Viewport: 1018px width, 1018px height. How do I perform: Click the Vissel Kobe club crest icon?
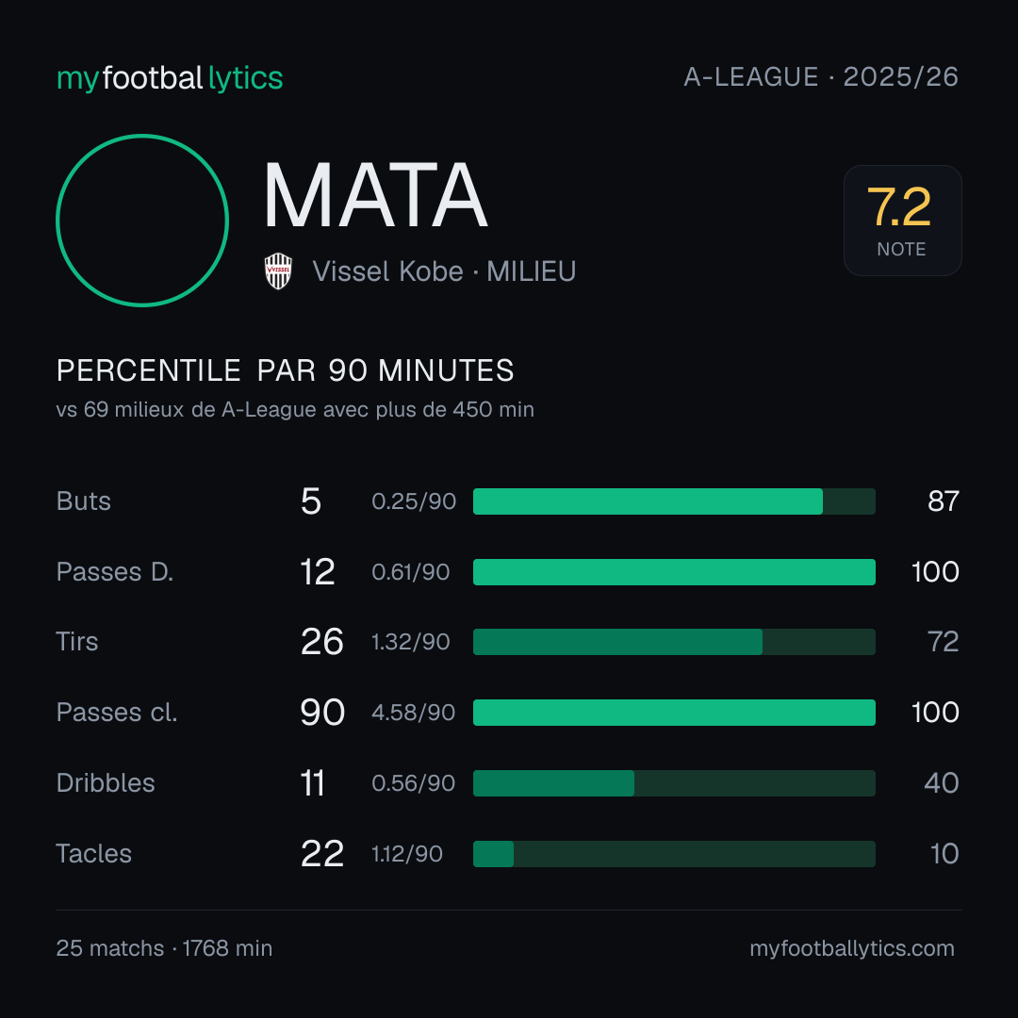pyautogui.click(x=278, y=271)
